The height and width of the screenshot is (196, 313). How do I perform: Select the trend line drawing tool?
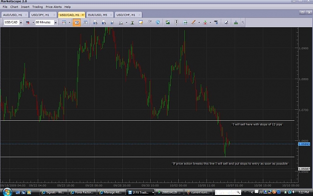tap(193, 23)
